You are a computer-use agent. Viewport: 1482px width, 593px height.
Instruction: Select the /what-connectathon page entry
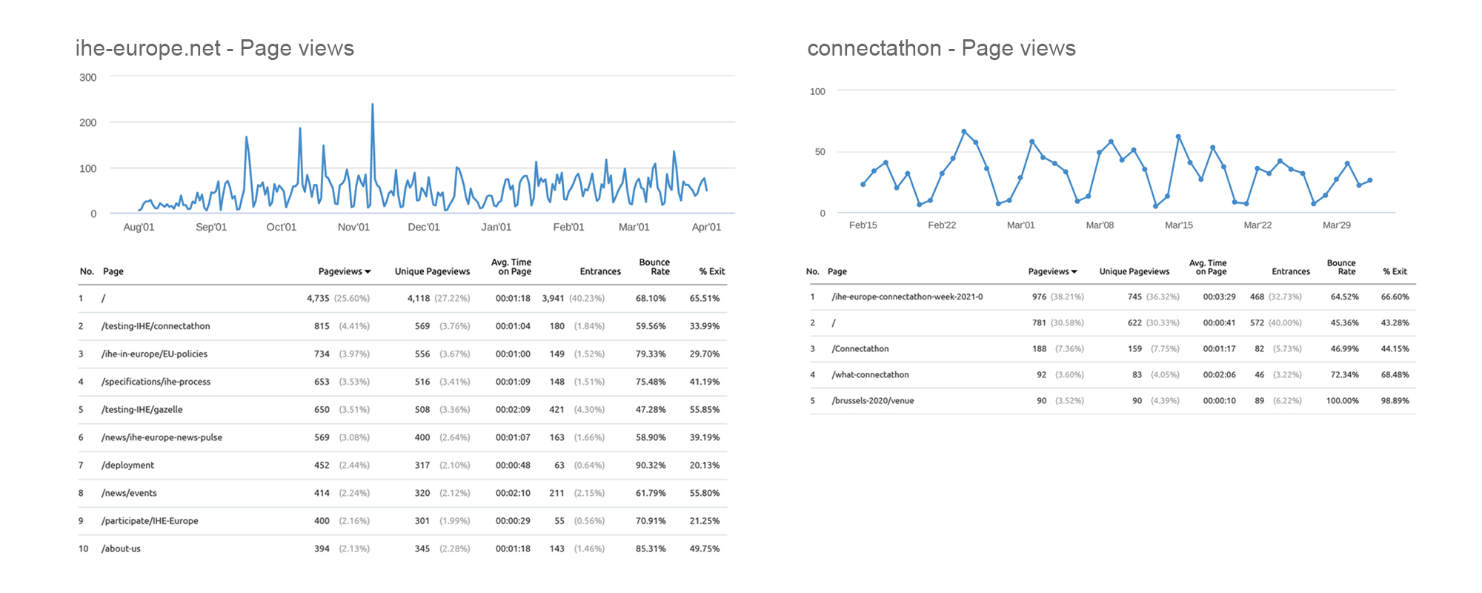point(870,375)
